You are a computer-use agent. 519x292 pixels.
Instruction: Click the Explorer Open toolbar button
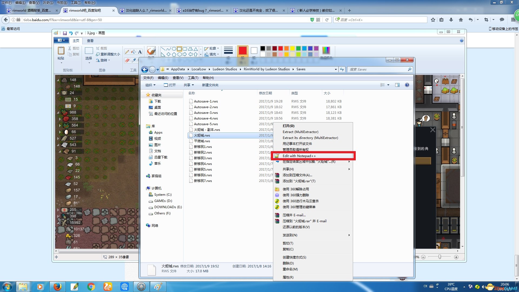pos(169,85)
